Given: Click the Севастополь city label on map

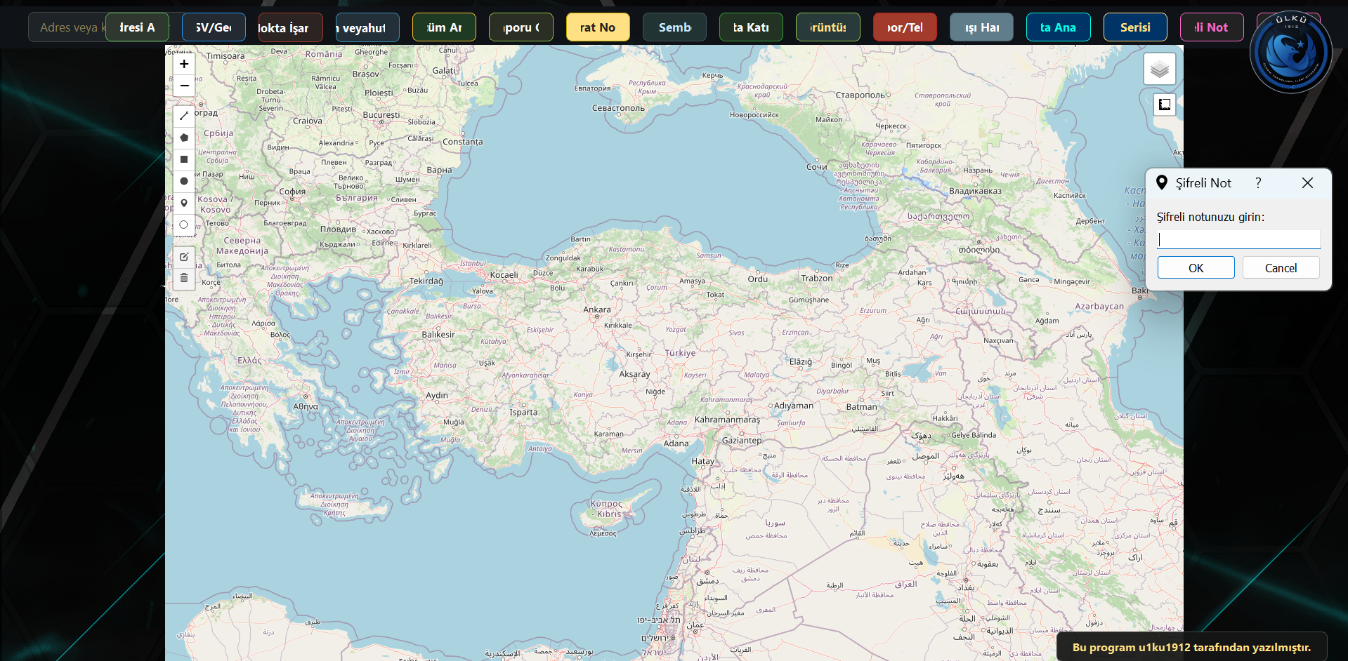Looking at the screenshot, I should click(618, 108).
